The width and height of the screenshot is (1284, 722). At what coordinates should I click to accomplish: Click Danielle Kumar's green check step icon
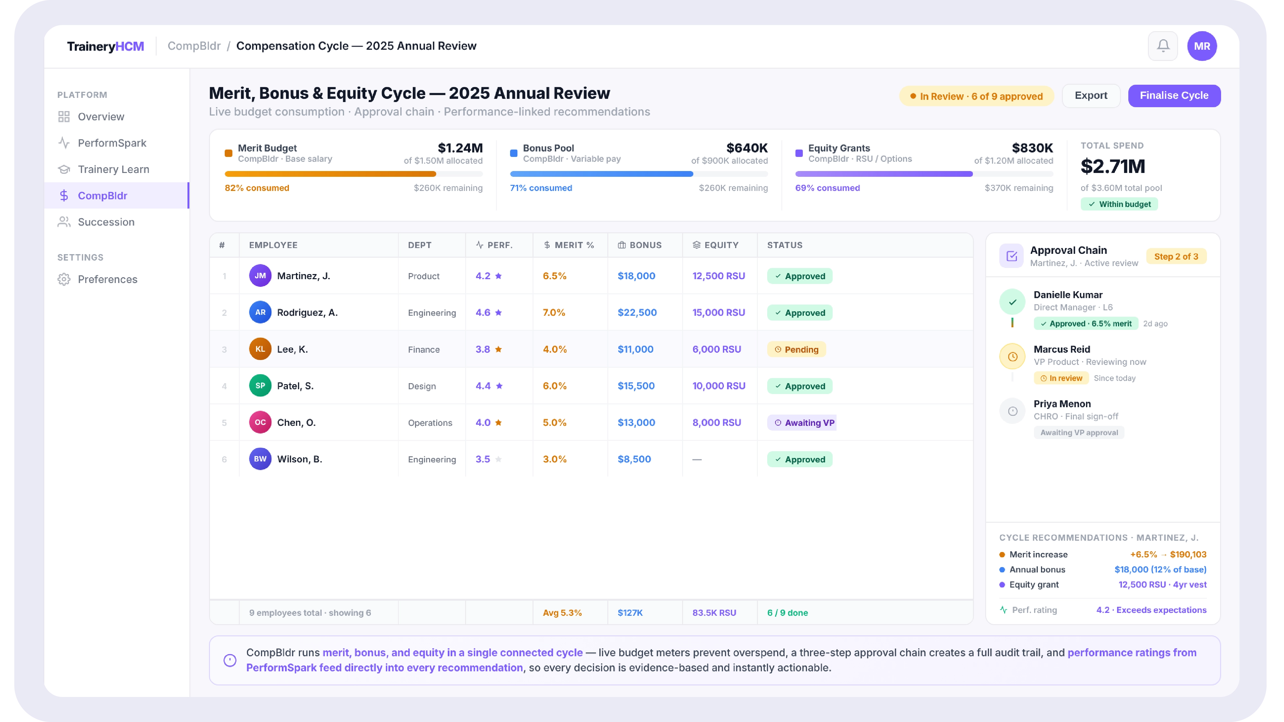pos(1012,302)
